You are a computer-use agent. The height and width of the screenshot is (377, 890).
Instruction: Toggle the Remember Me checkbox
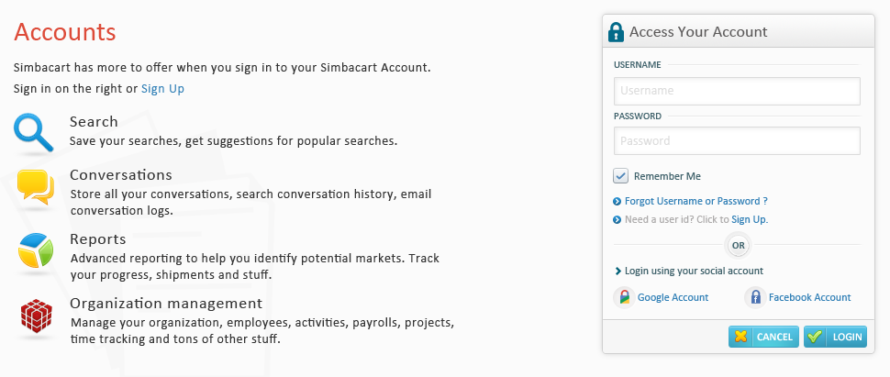coord(621,176)
